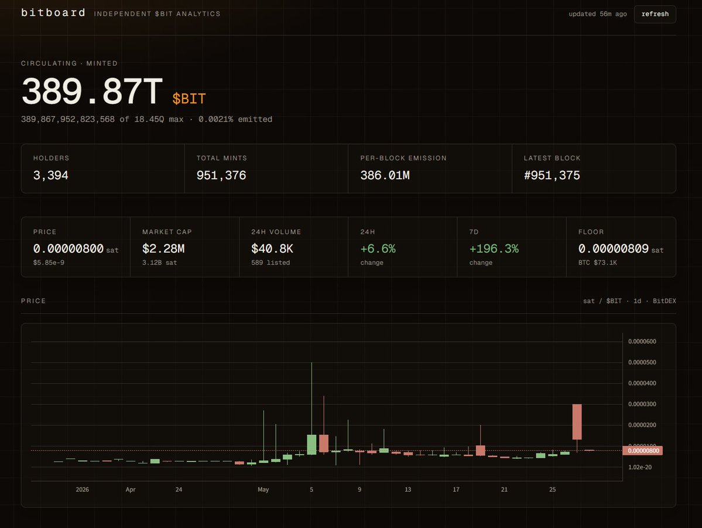Click the large red candle after the 25 label
702x528 pixels.
577,422
